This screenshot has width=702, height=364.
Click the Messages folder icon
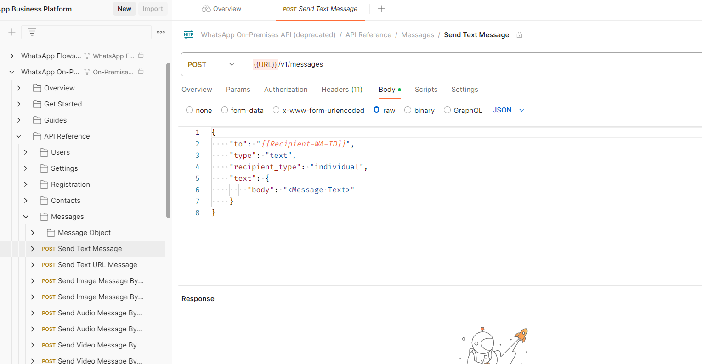44,217
